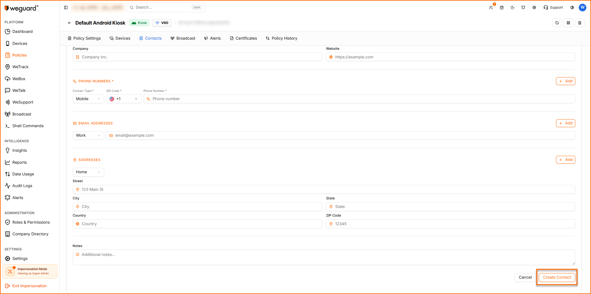Screen dimensions: 591x294
Task: Click the back arrow beside Default Android Kiosk
Action: (x=69, y=23)
